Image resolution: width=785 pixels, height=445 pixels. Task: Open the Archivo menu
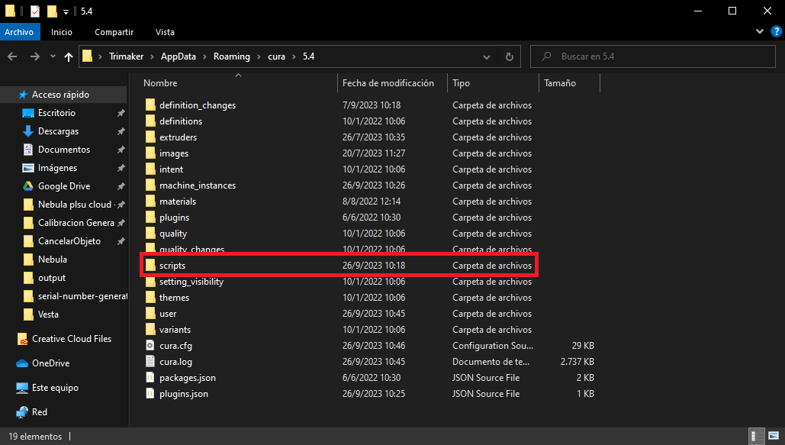coord(19,32)
